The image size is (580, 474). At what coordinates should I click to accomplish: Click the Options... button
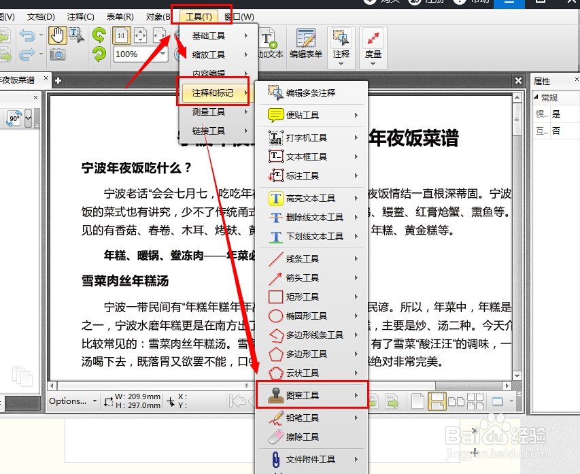click(x=68, y=401)
